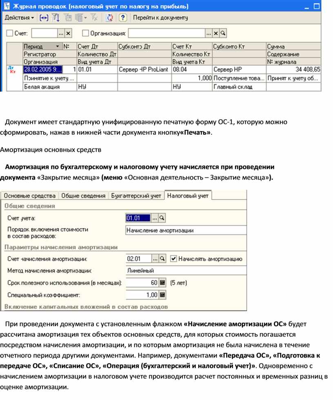
Task: Click the Организация filter input field
Action: click(x=167, y=33)
